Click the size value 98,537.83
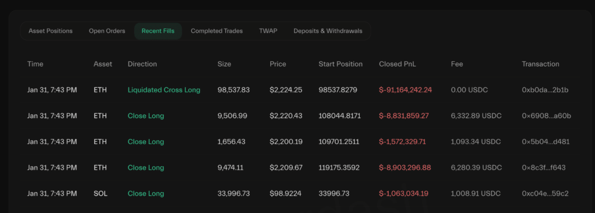This screenshot has height=213, width=595. pos(234,90)
